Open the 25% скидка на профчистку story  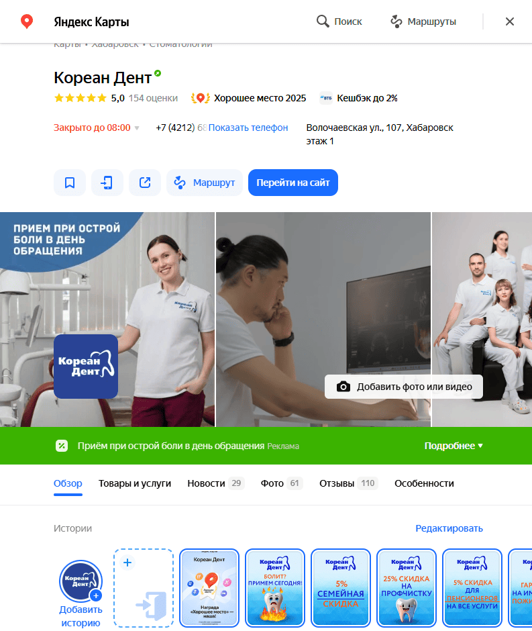click(x=407, y=587)
